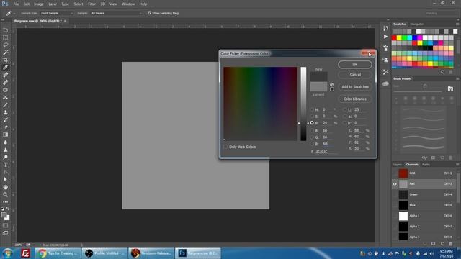Change the screen mode icon
This screenshot has height=259, width=461.
pyautogui.click(x=6, y=233)
